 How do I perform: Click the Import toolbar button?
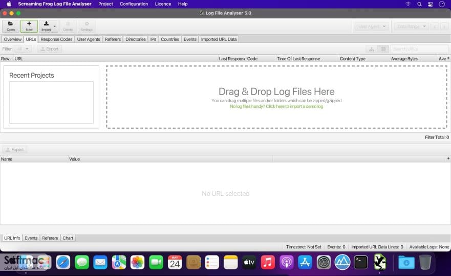pyautogui.click(x=46, y=26)
